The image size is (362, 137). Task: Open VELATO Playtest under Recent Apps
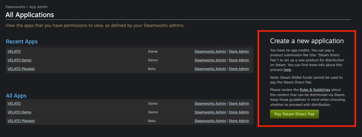(x=21, y=69)
